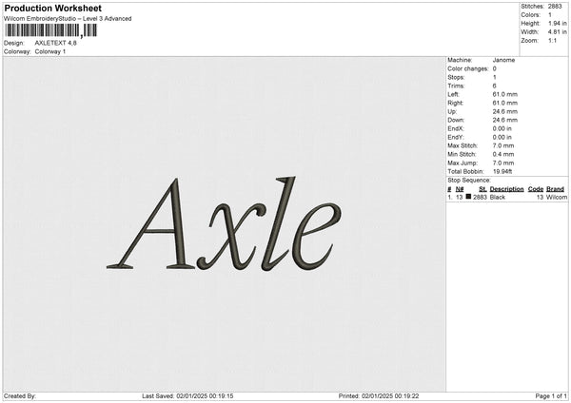Image resolution: width=571 pixels, height=403 pixels.
Task: Click the 'Brand' column header
Action: [x=555, y=189]
